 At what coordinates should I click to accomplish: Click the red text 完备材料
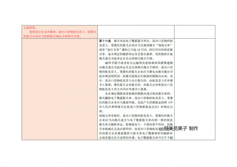click(30, 28)
